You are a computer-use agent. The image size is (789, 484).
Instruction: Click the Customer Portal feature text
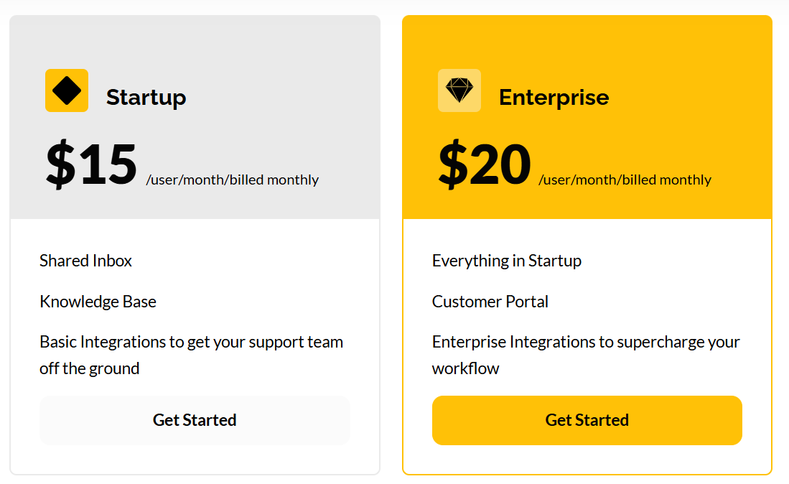490,302
